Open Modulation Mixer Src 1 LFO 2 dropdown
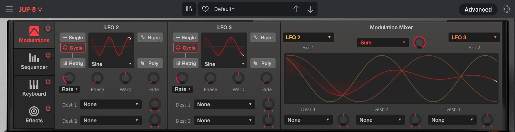Image resolution: width=515 pixels, height=132 pixels. [x=308, y=37]
